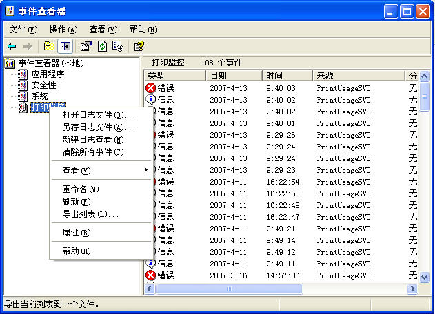Choose 导出列表 from context menu

point(90,214)
